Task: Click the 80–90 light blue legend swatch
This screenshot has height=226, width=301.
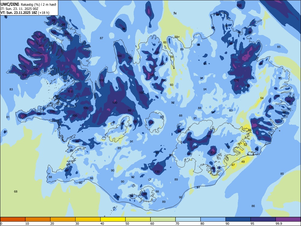Action: point(213,219)
